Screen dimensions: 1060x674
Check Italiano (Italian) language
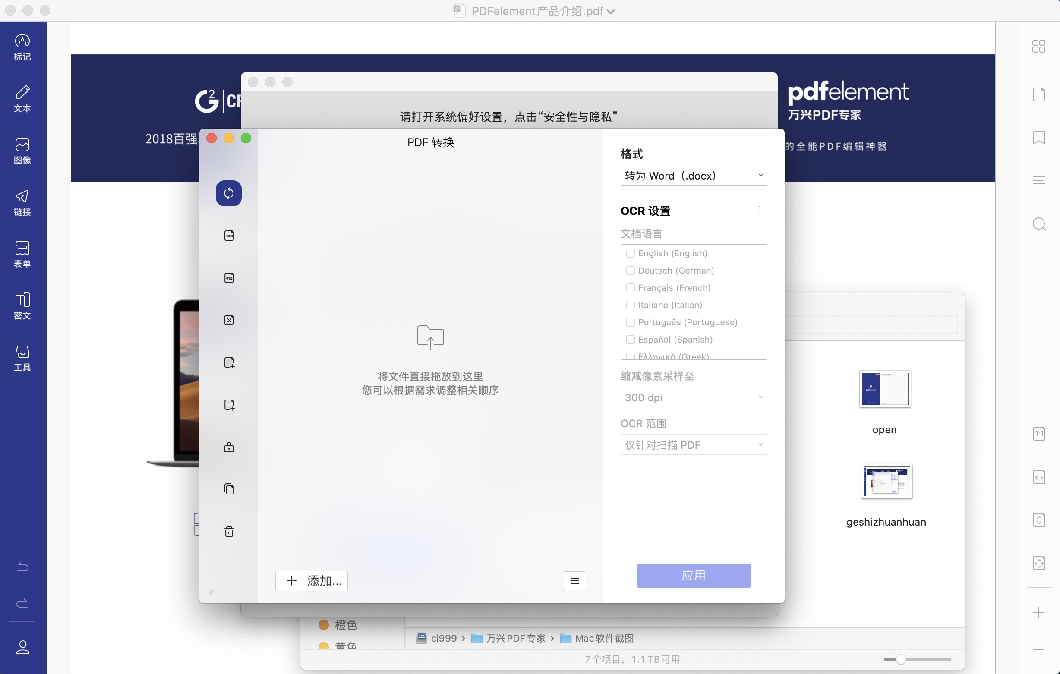coord(630,305)
